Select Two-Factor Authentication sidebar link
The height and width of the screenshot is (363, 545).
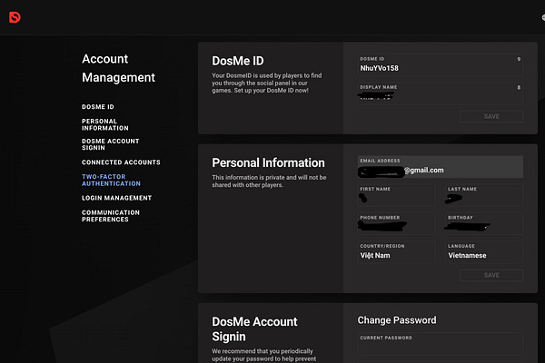tap(111, 180)
